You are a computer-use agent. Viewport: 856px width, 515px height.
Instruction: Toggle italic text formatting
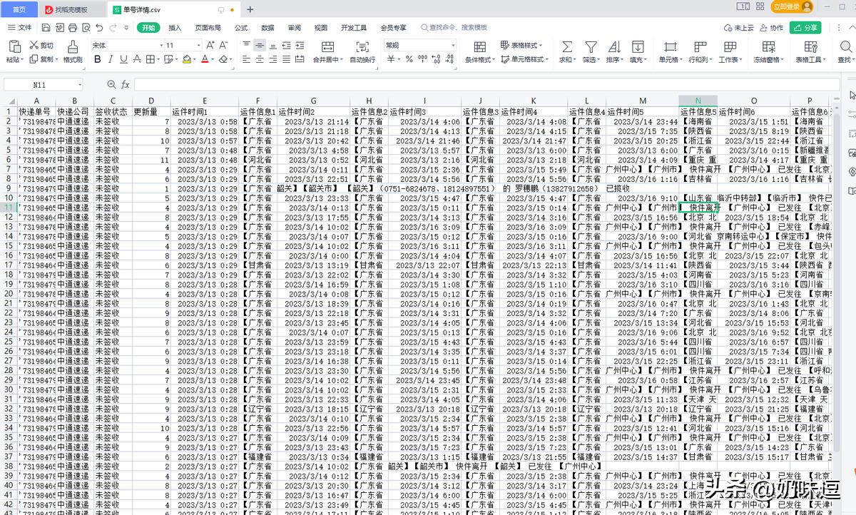tap(111, 60)
